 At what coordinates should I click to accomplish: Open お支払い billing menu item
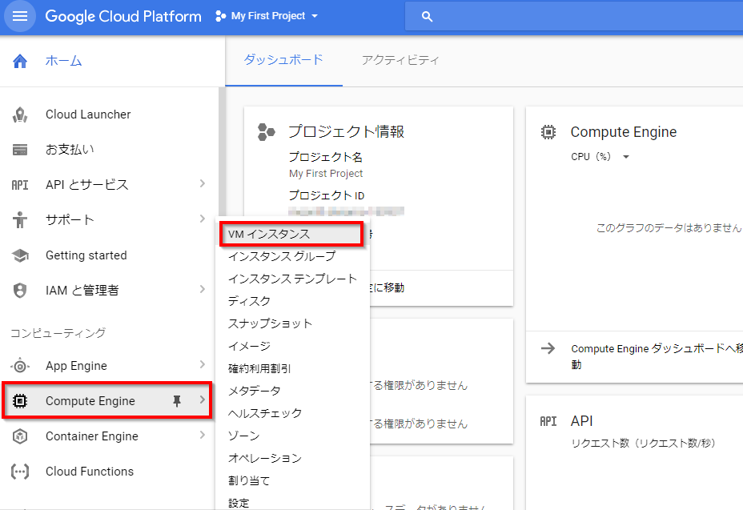70,149
